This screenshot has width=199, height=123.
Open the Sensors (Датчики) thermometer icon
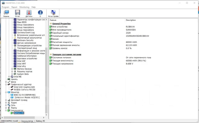(x=29, y=12)
